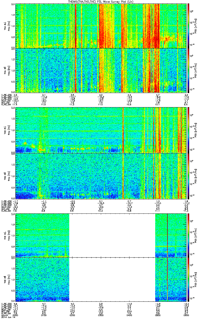199x319 pixels.
Task: Select the THA B∥ spectrogram panel
Action: pyautogui.click(x=101, y=70)
